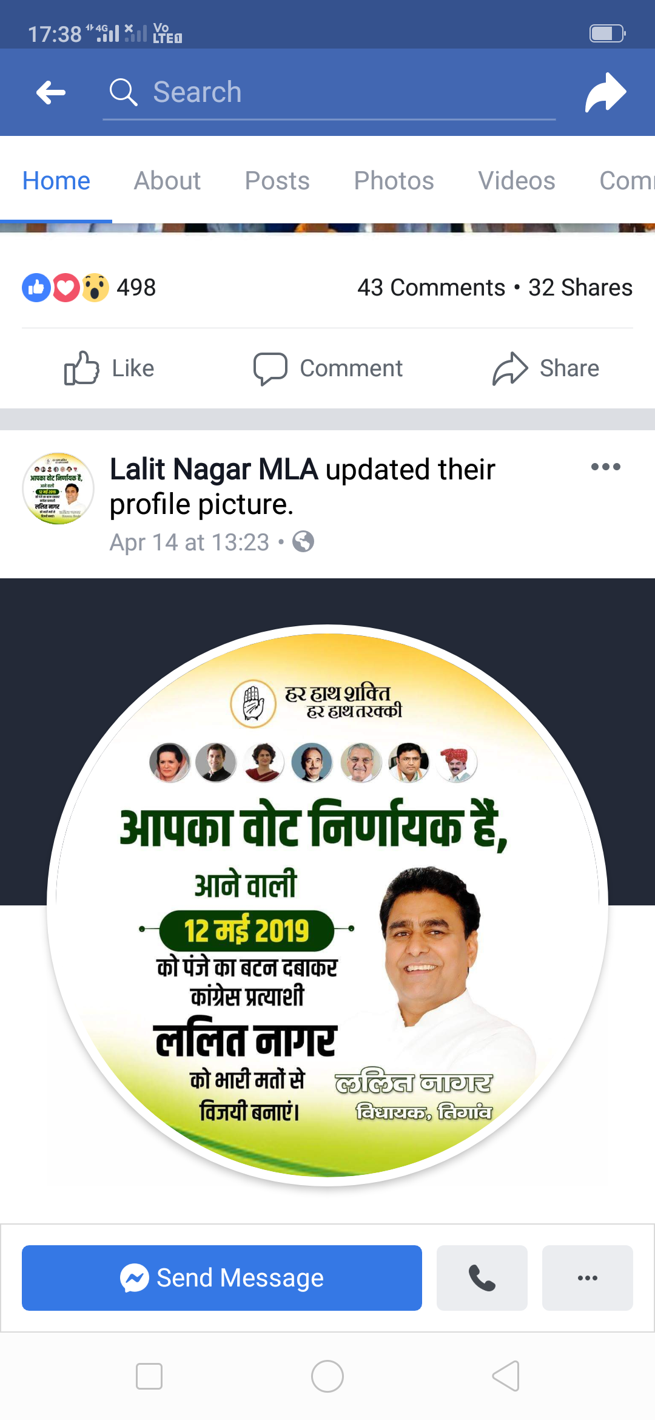This screenshot has width=655, height=1420.
Task: Open post options three-dot menu
Action: [x=606, y=467]
